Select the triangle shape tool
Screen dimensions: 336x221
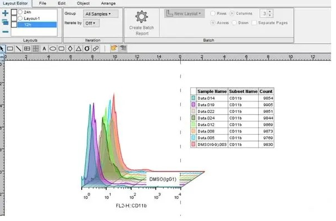click(x=78, y=49)
